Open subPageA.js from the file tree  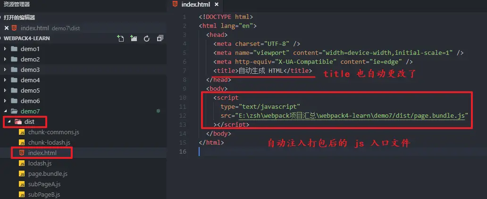pyautogui.click(x=44, y=184)
